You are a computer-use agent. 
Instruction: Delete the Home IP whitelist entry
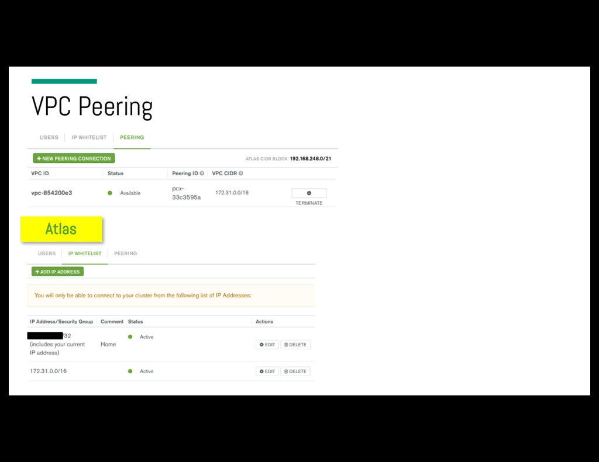pos(295,345)
